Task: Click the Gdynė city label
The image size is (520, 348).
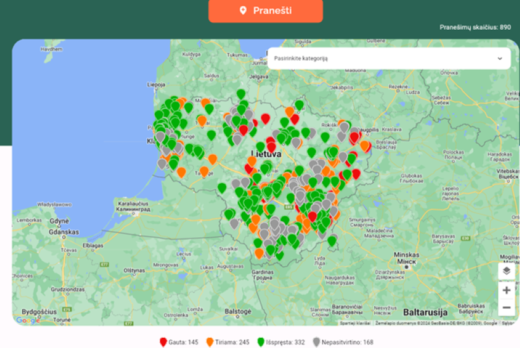Action: (x=60, y=221)
